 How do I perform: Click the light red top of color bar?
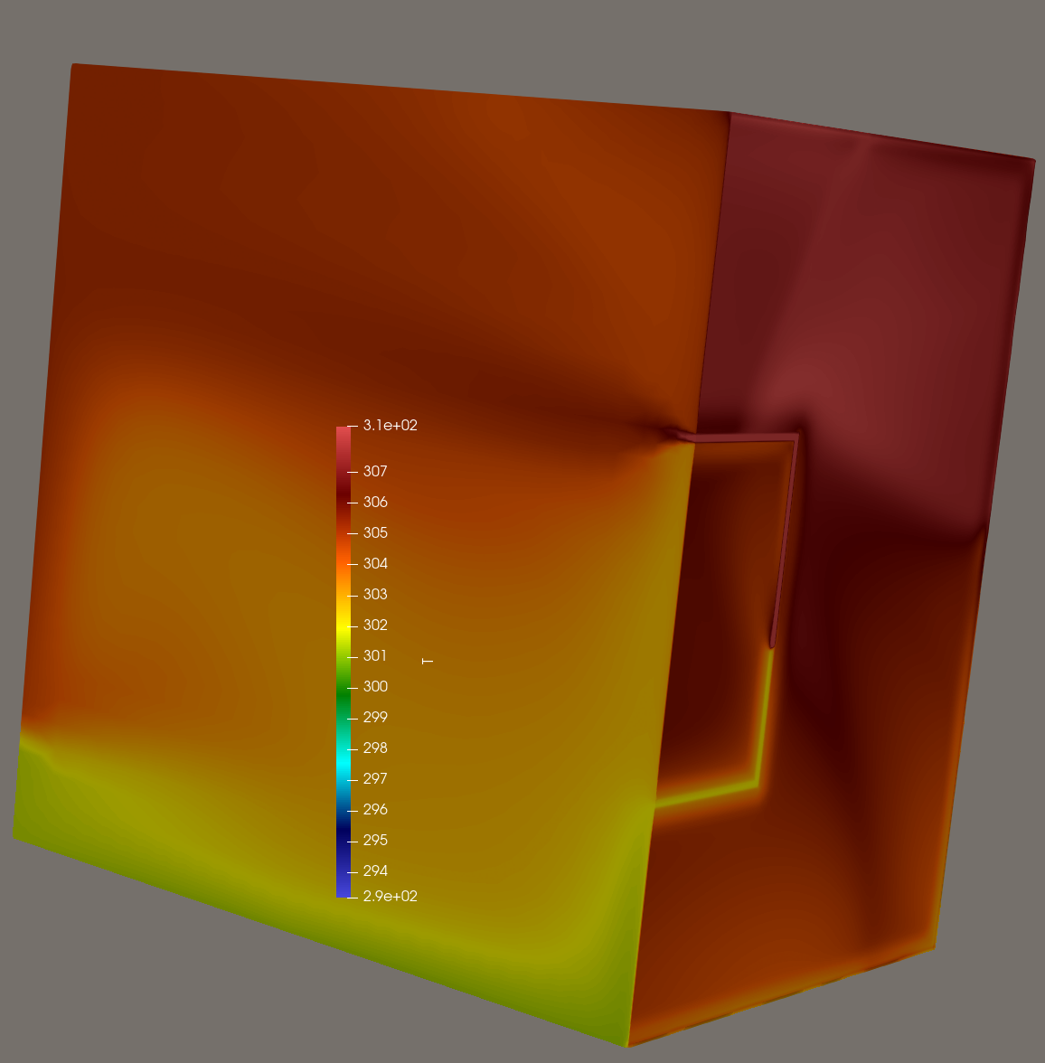[343, 436]
